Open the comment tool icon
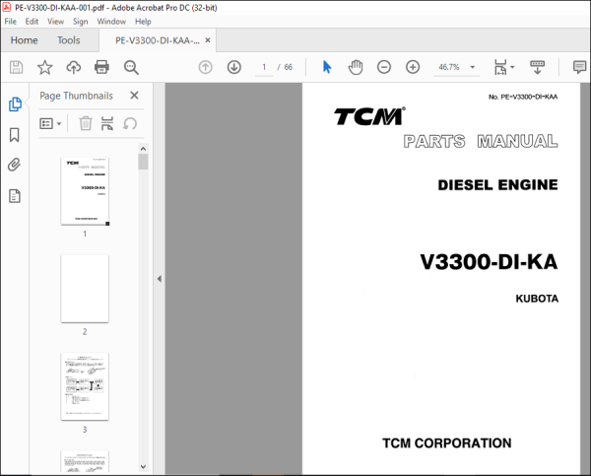This screenshot has height=476, width=591. coord(579,68)
